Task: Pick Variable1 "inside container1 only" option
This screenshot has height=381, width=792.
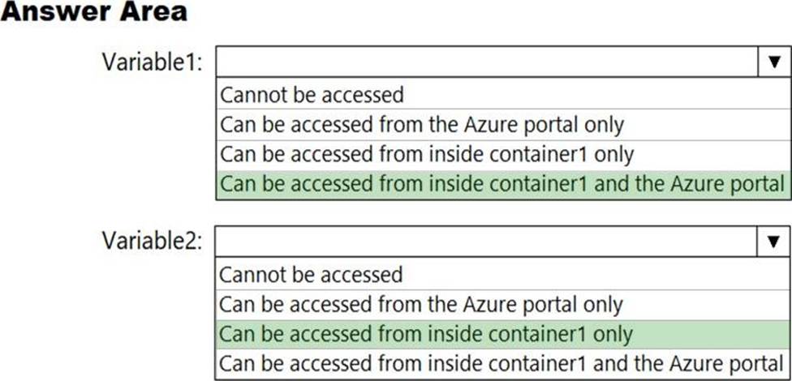Action: 427,154
